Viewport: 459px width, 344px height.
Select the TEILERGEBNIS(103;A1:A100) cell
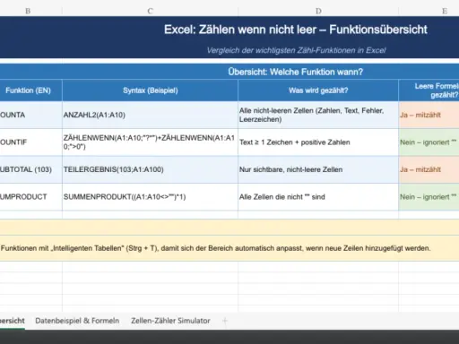(150, 169)
